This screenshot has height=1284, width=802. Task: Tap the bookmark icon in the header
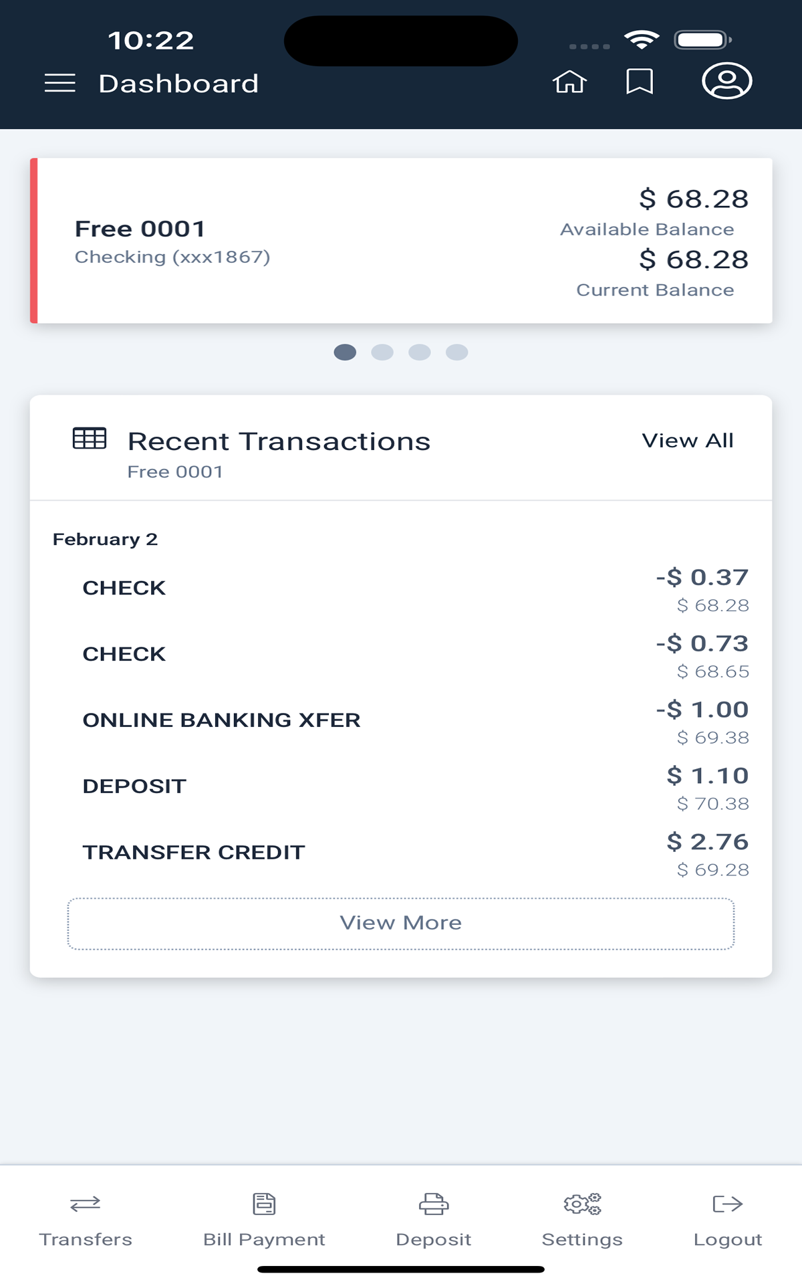point(638,82)
